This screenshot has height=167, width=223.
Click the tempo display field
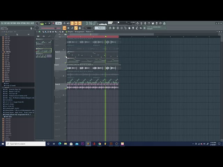[59, 23]
